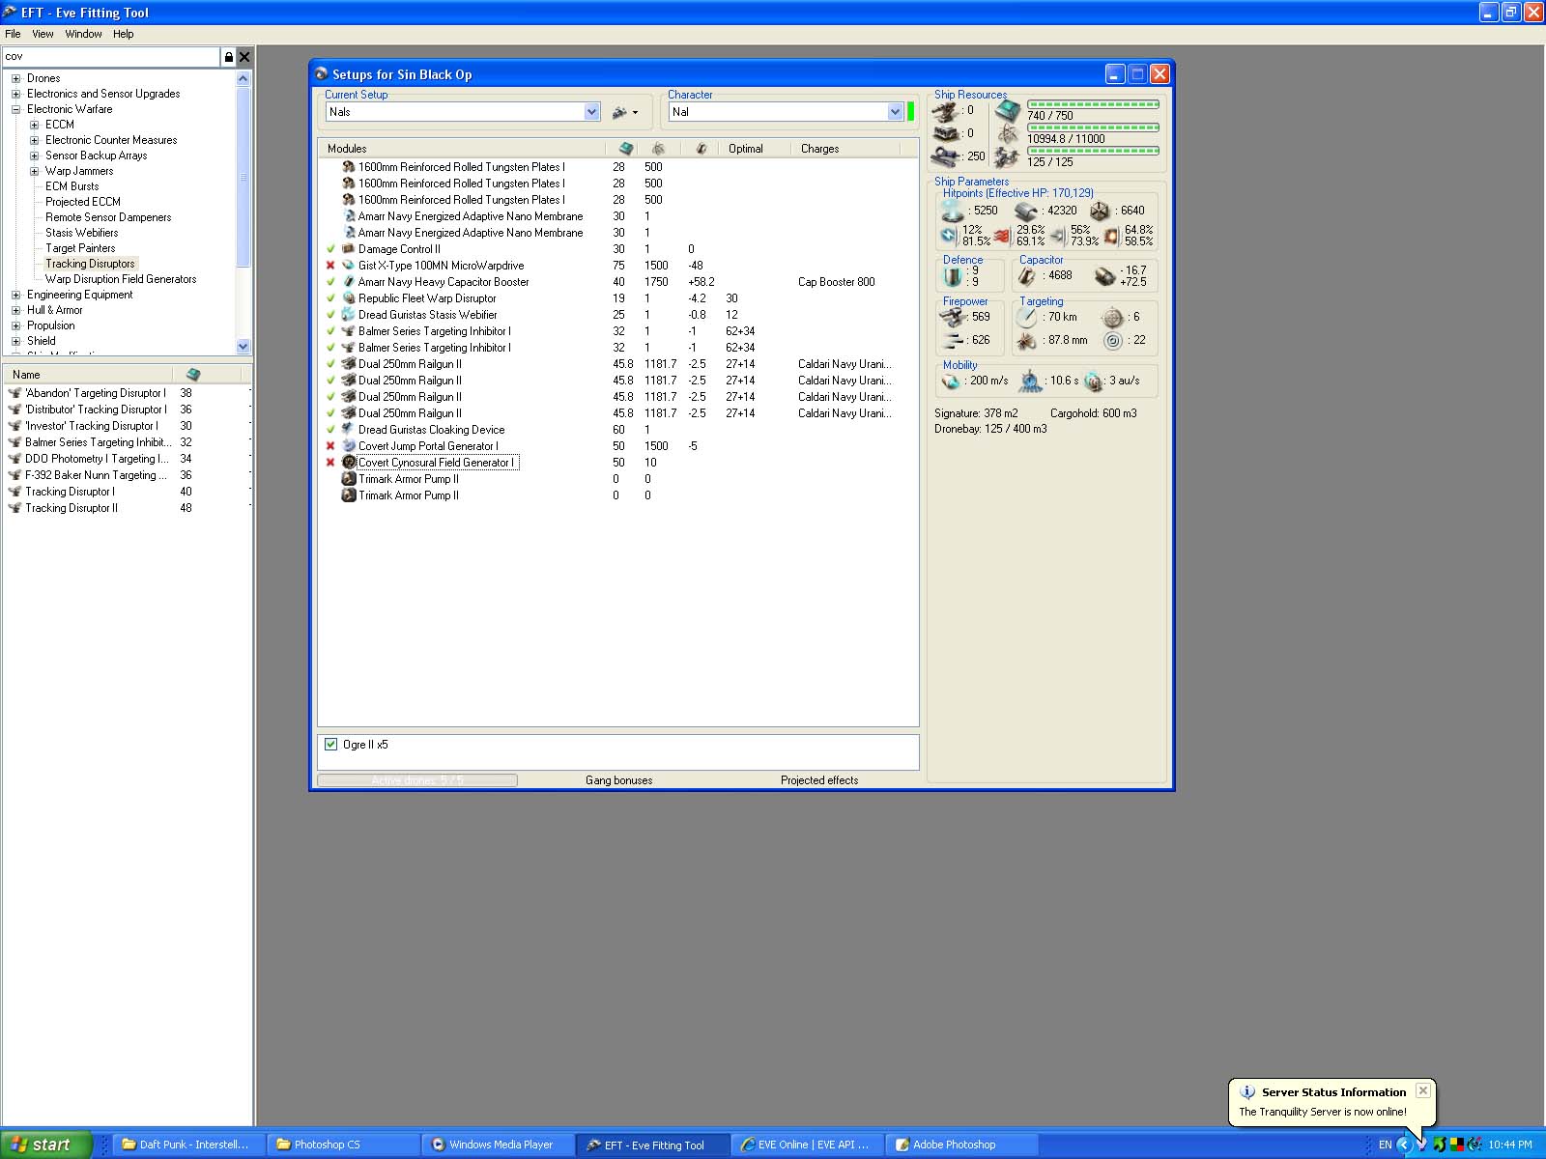Uncheck the Ogre II x5 drones checkbox
Screen dimensions: 1546x1159
pos(331,745)
